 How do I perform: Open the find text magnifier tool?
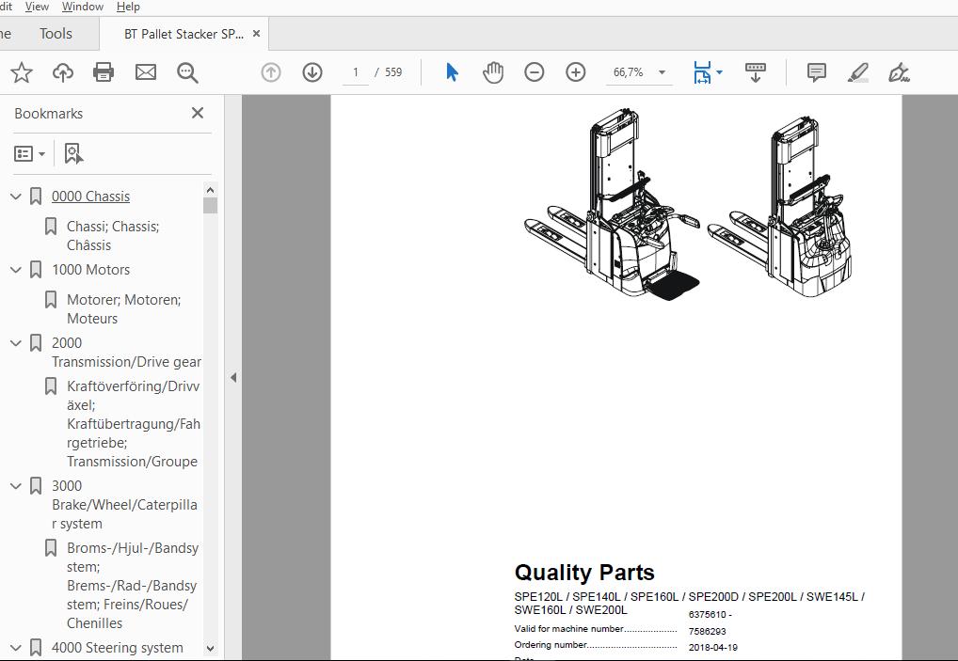pyautogui.click(x=187, y=72)
